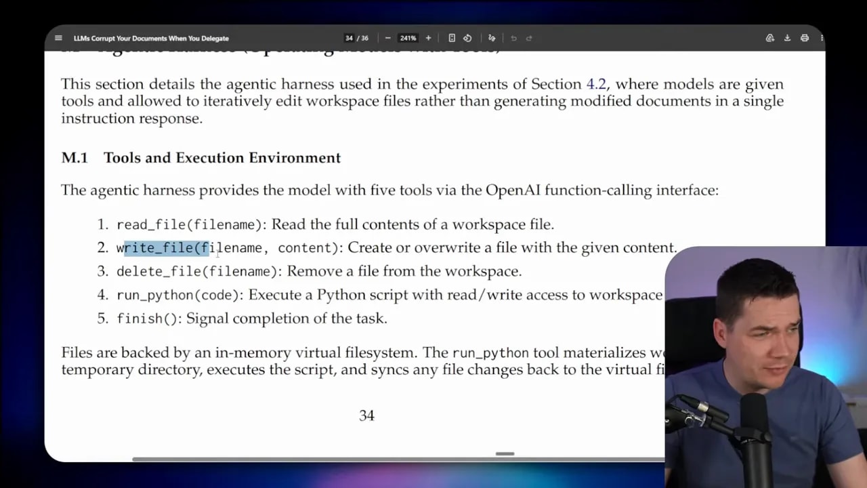
Task: Click the highlighted write_file text
Action: tap(167, 248)
